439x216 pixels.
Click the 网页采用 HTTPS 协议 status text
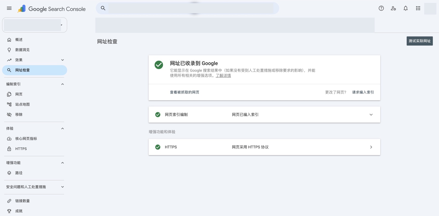pos(250,147)
